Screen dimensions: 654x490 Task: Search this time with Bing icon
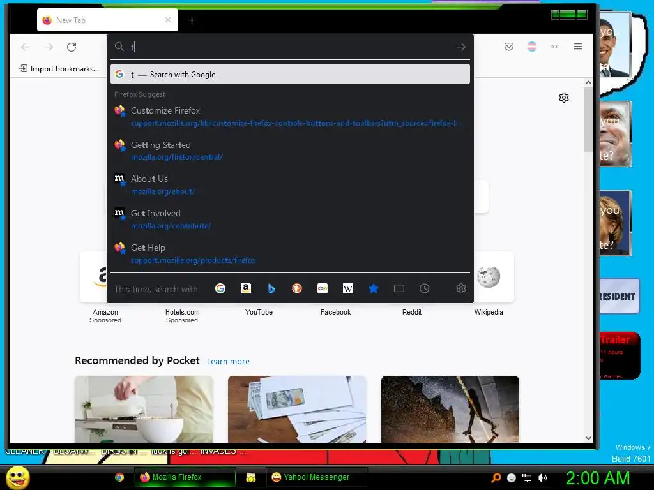click(x=271, y=288)
